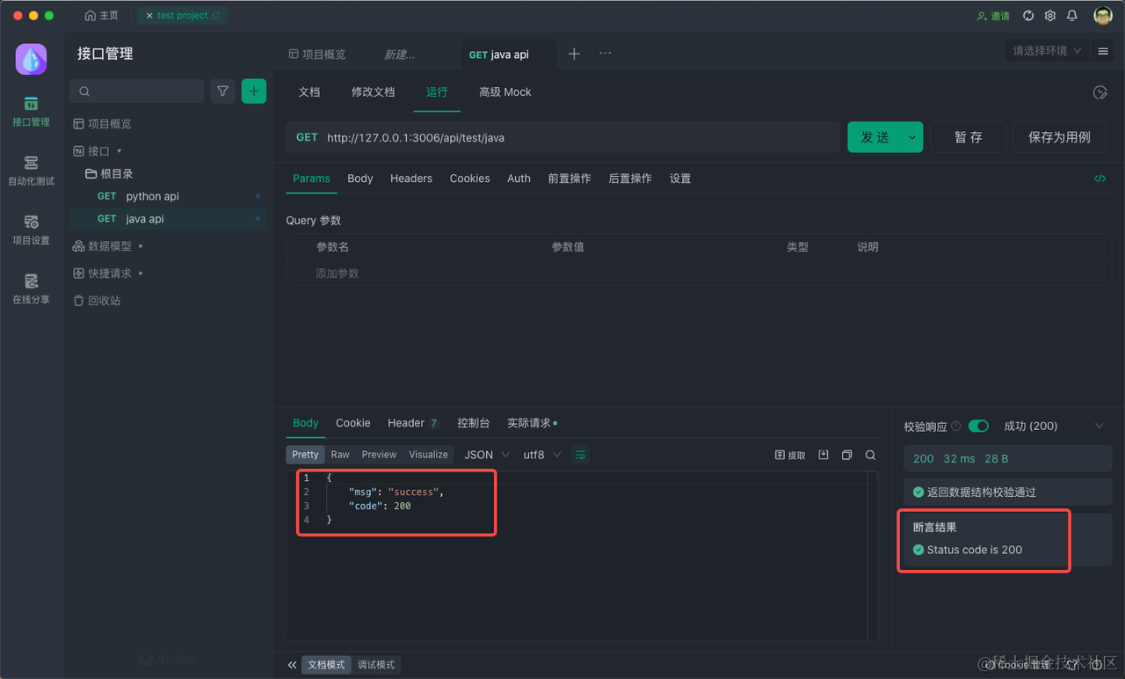Click the sync refresh icon in title bar
Viewport: 1125px width, 679px height.
click(1028, 16)
